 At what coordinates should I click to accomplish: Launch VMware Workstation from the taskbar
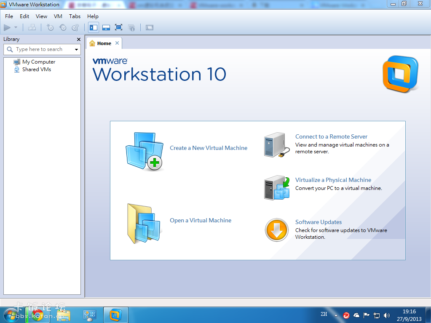pyautogui.click(x=115, y=315)
